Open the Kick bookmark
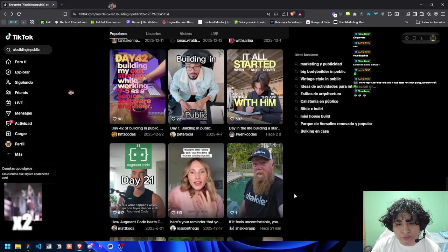Image resolution: width=448 pixels, height=252 pixels. click(45, 22)
